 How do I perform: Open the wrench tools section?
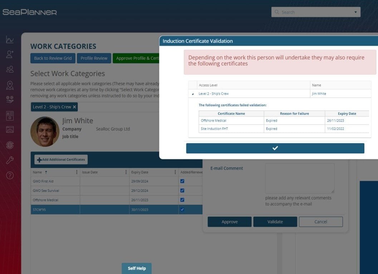pyautogui.click(x=10, y=161)
